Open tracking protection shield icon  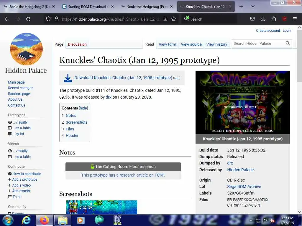pyautogui.click(x=48, y=19)
